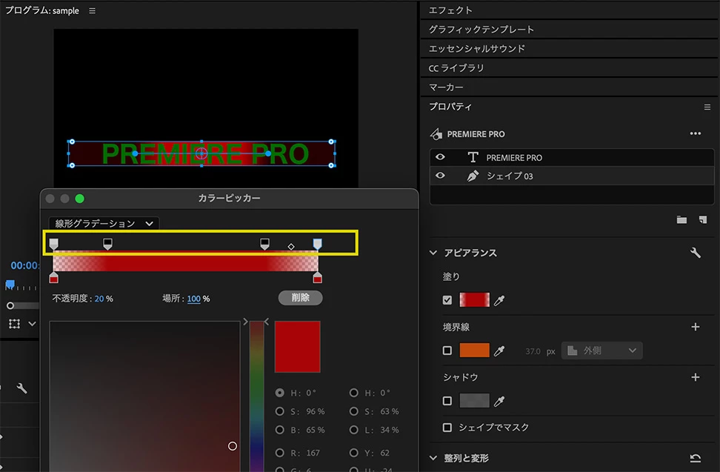Select the HSB H radio button
Viewport: 720px width, 472px height.
(280, 393)
